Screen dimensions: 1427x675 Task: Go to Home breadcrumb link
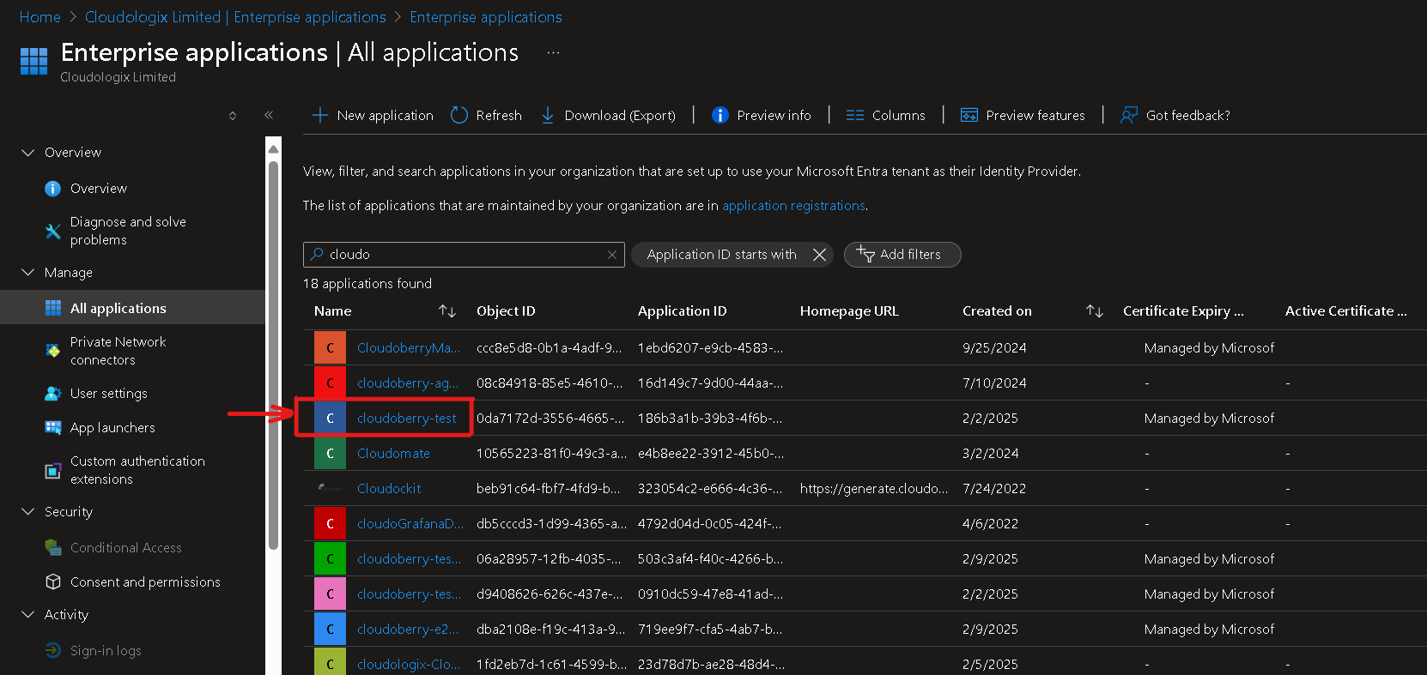(x=39, y=17)
